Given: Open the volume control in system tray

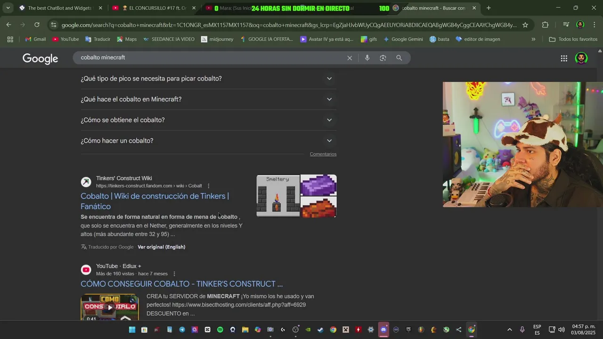Looking at the screenshot, I should click(562, 330).
